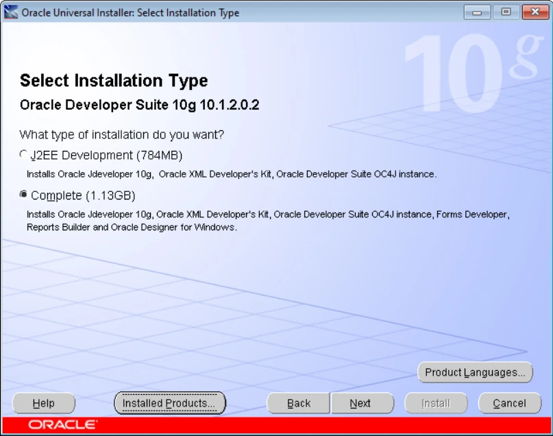Cancel the Oracle installation
This screenshot has width=553, height=436.
click(x=510, y=403)
